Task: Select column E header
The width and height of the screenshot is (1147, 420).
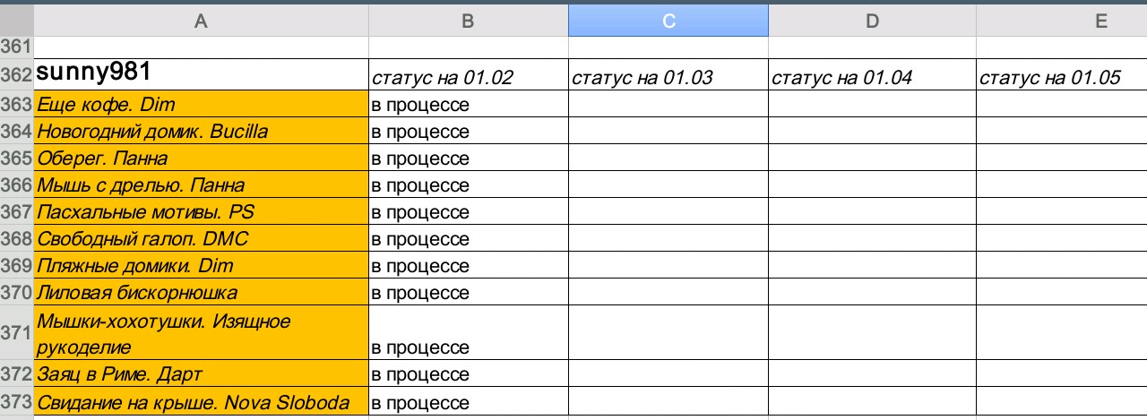Action: pyautogui.click(x=1061, y=21)
